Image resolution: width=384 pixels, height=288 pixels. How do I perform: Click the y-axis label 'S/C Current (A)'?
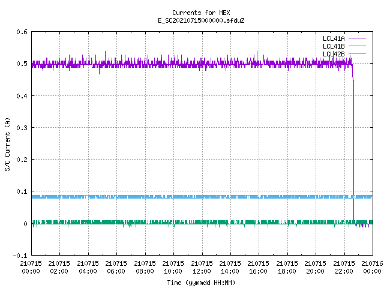[8, 145]
